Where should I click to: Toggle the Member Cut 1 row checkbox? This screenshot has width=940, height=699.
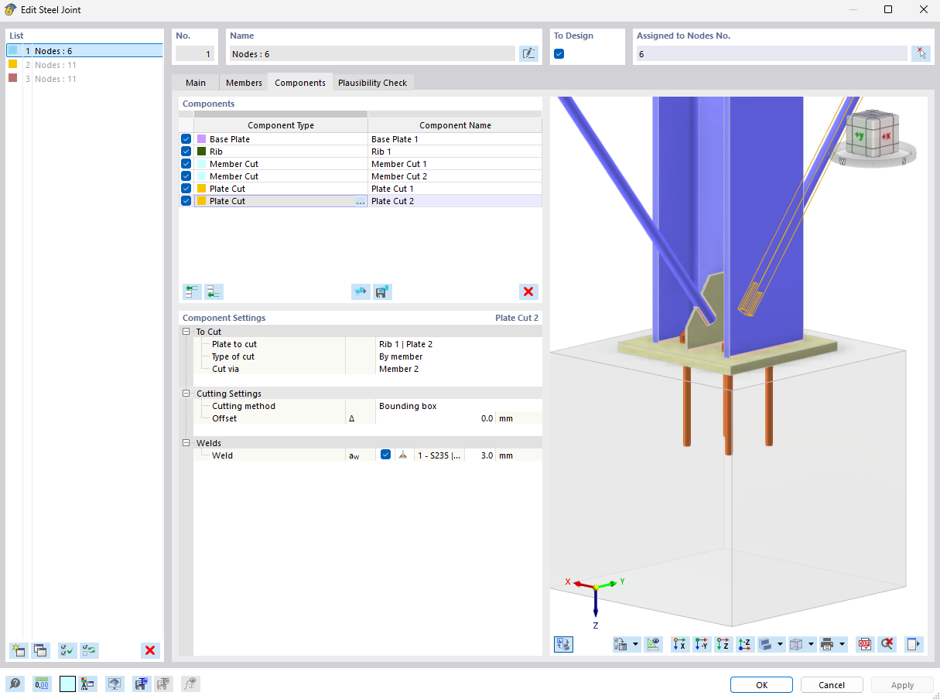[x=186, y=164]
